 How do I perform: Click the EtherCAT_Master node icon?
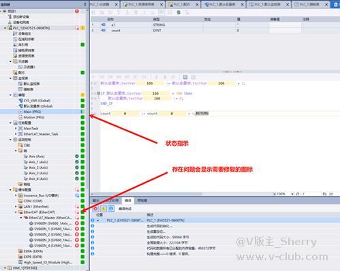coord(26,218)
